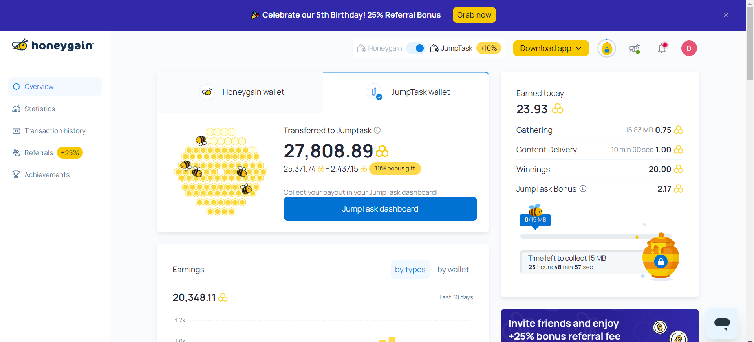This screenshot has height=342, width=754.
Task: Show JumpTask Bonus info tooltip
Action: (x=583, y=188)
